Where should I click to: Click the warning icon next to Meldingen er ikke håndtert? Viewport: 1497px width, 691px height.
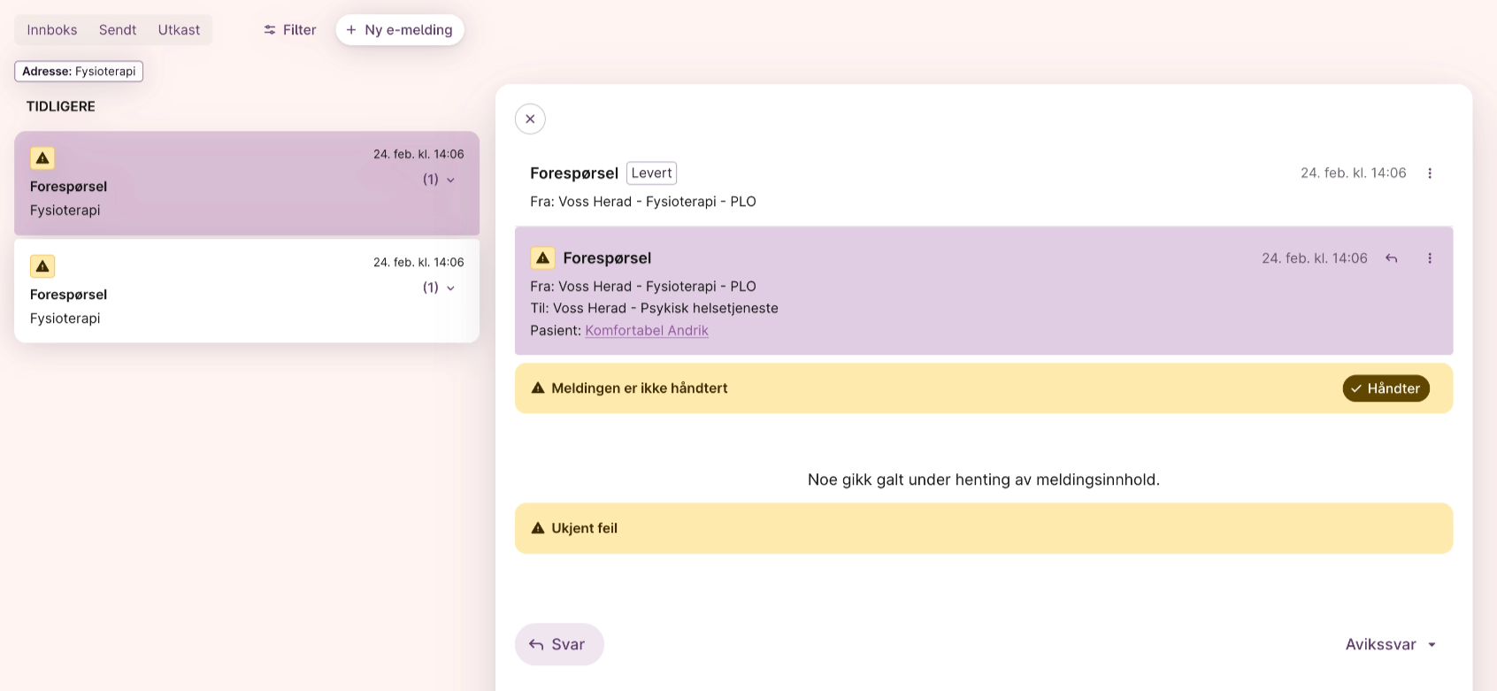(x=538, y=388)
